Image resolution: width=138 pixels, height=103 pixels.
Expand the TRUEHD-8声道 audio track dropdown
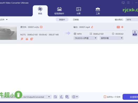85,38
